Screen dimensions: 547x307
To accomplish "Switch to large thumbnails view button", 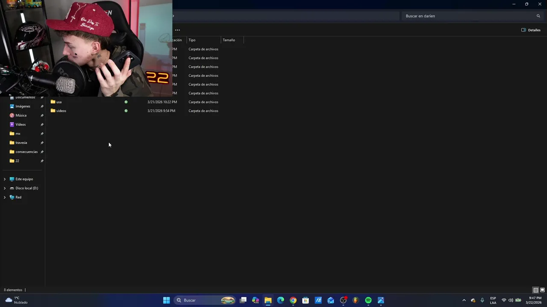I will 542,290.
